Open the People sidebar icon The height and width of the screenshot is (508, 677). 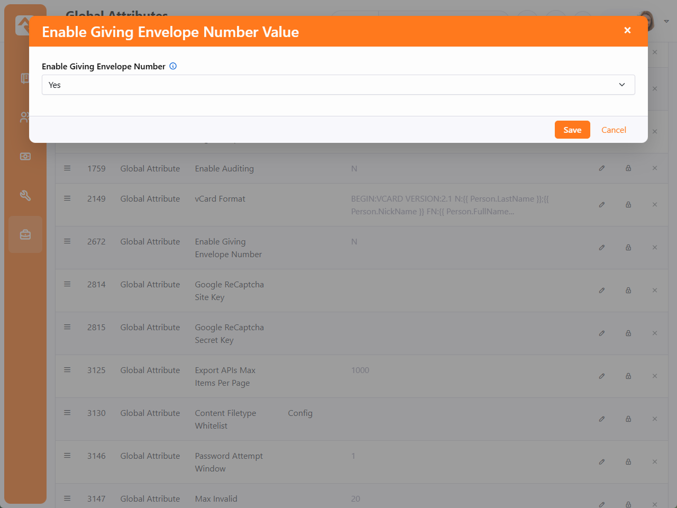click(x=24, y=117)
